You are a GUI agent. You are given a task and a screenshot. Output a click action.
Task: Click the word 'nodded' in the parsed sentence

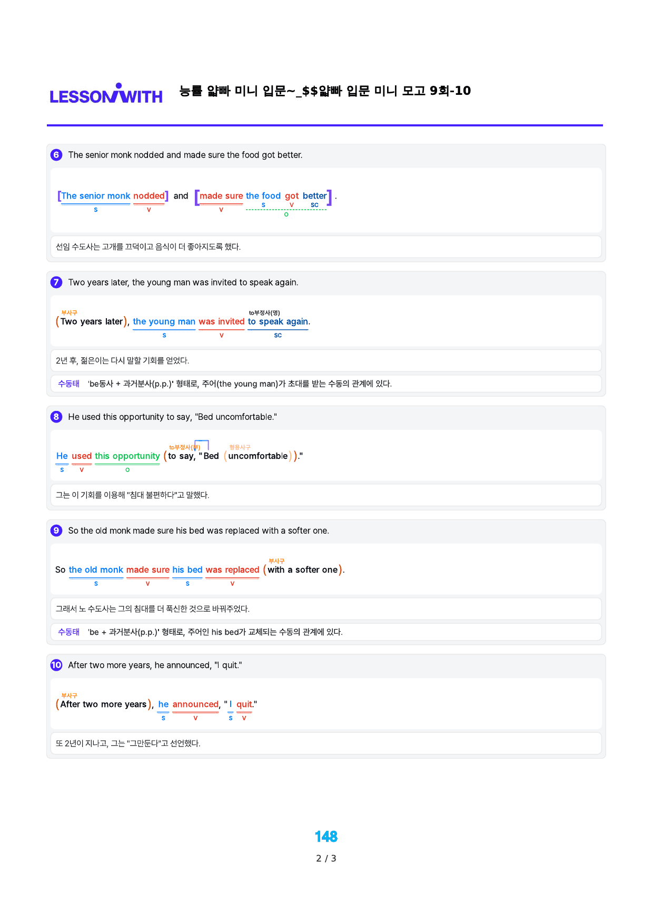[149, 196]
